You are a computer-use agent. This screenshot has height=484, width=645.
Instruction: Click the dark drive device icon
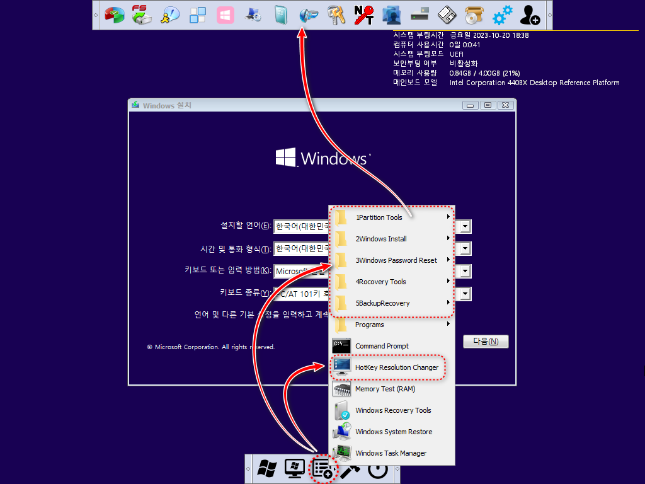click(x=420, y=15)
